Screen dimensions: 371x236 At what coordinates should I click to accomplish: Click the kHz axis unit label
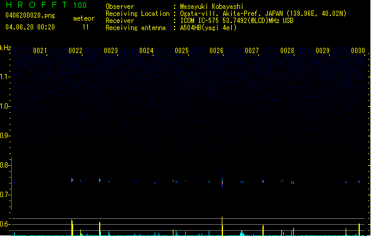tap(5, 48)
